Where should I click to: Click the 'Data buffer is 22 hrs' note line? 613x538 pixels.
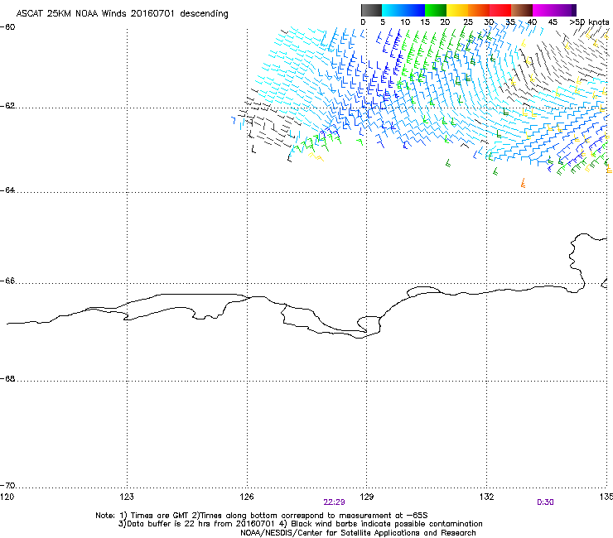coord(300,524)
